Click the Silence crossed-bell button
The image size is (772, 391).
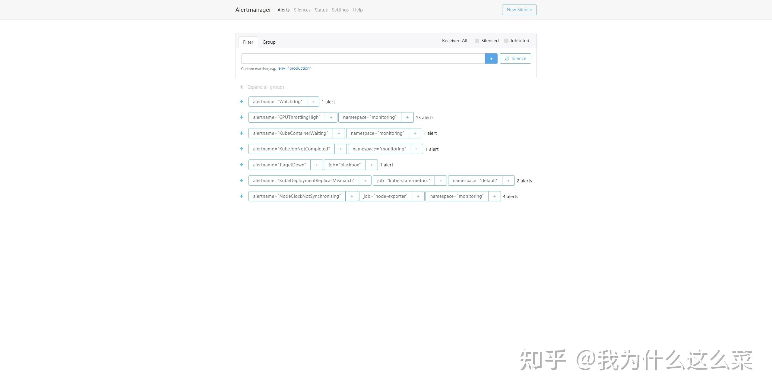point(515,58)
